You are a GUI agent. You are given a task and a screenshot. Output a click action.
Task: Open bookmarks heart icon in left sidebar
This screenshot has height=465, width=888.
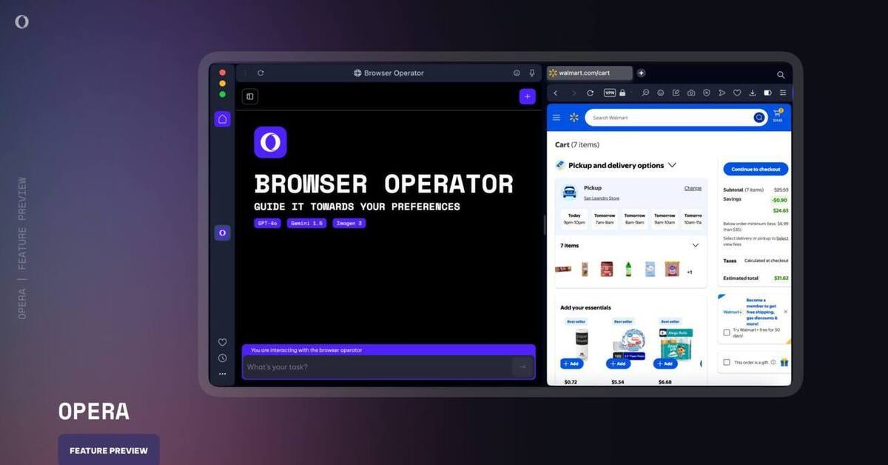(222, 342)
